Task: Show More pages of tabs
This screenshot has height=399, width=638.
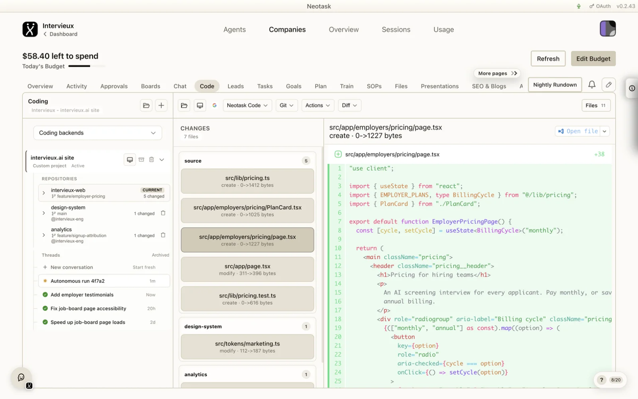Action: coord(497,73)
